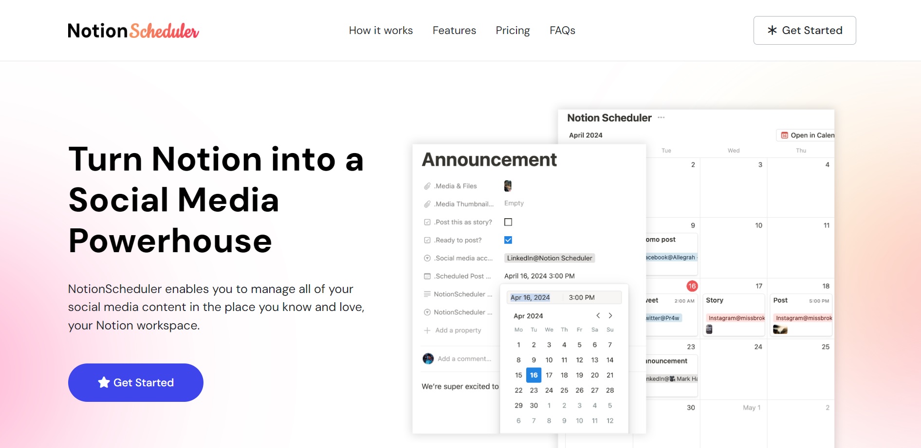Screen dimensions: 921x448
Task: Click the Announcement page title
Action: pos(489,159)
